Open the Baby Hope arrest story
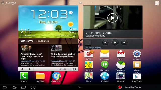Viewport: 161px width, 90px height. pyautogui.click(x=32, y=56)
